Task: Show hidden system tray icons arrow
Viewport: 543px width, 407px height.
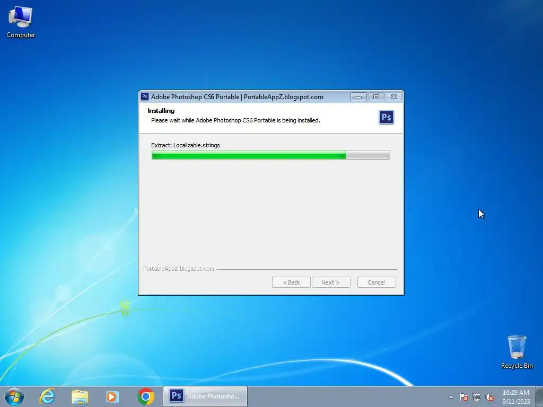Action: [x=451, y=397]
